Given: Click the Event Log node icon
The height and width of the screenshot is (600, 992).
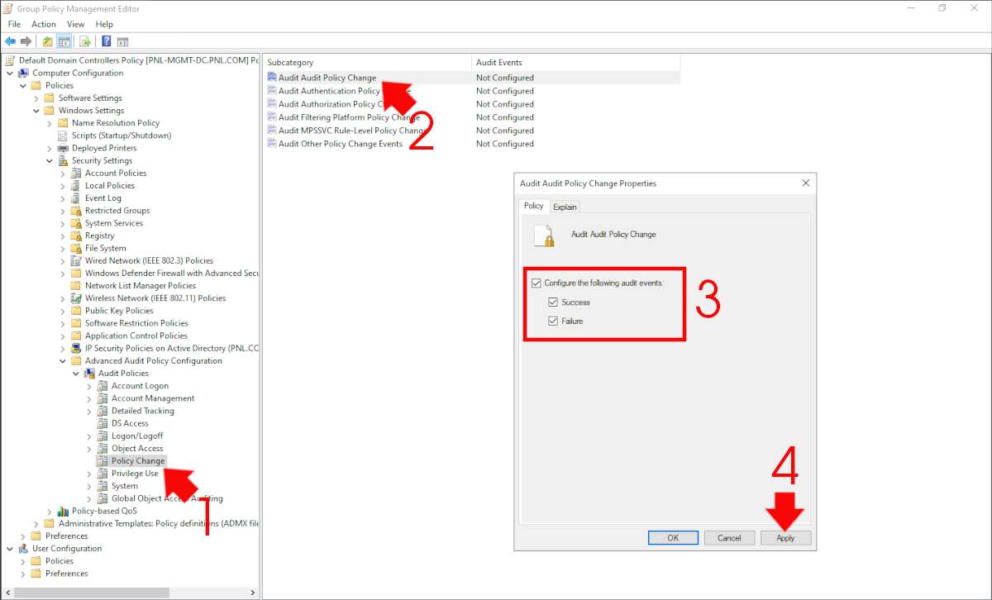Looking at the screenshot, I should click(77, 198).
